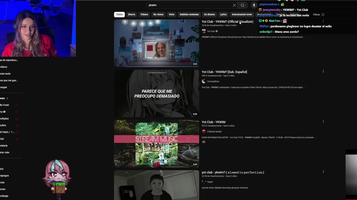This screenshot has height=200, width=357.
Task: Select the Lyrics filter chip
Action: [x=223, y=14]
